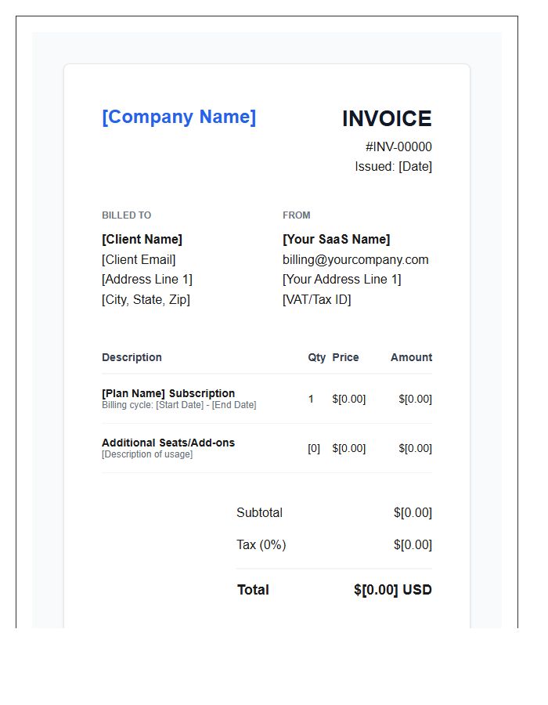The width and height of the screenshot is (548, 705).
Task: Click invoice number #INV-00000
Action: [x=398, y=146]
